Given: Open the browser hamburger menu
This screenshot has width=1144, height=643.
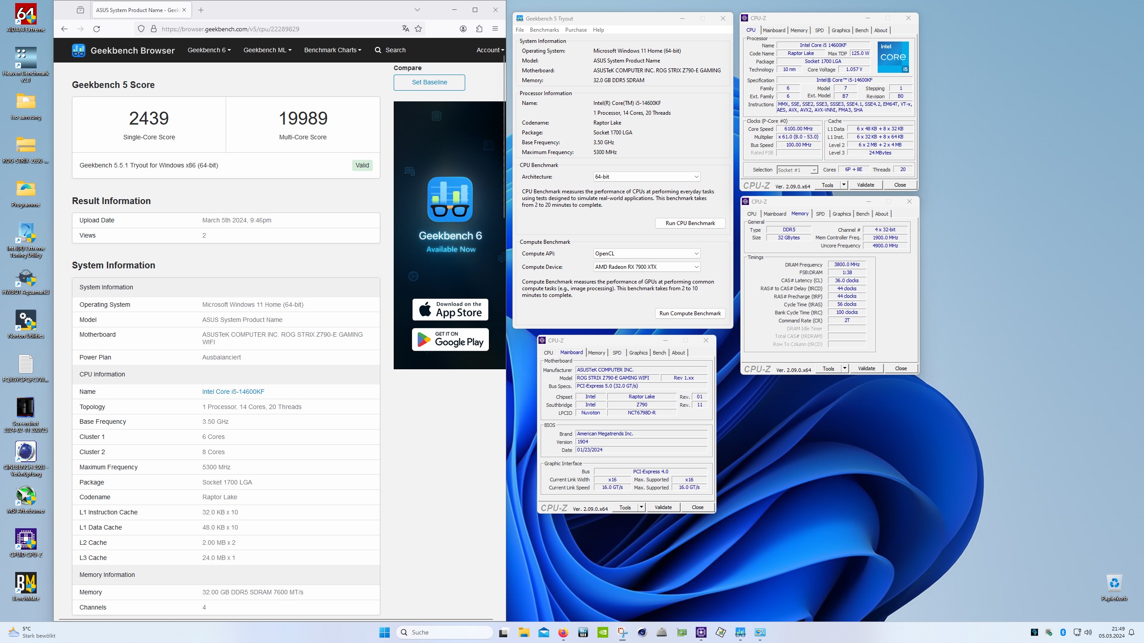Looking at the screenshot, I should click(x=495, y=29).
